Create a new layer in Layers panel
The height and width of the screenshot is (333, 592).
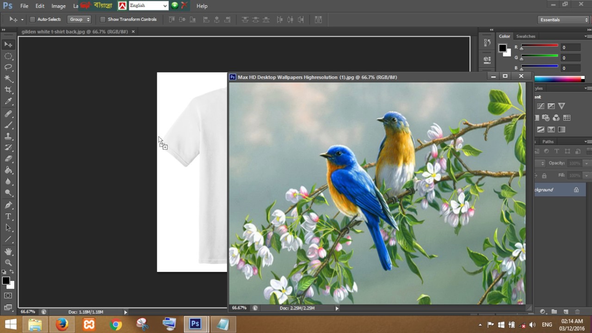566,312
